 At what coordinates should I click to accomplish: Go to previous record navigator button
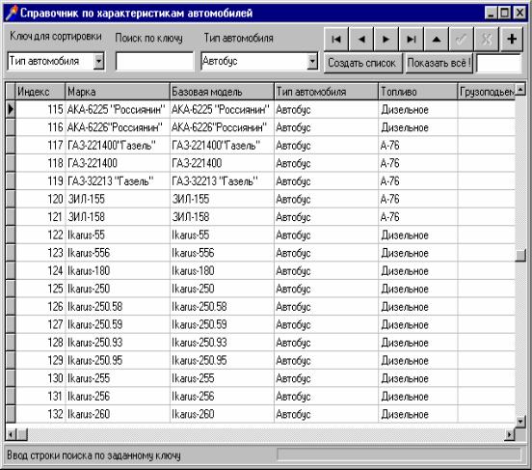coord(361,39)
